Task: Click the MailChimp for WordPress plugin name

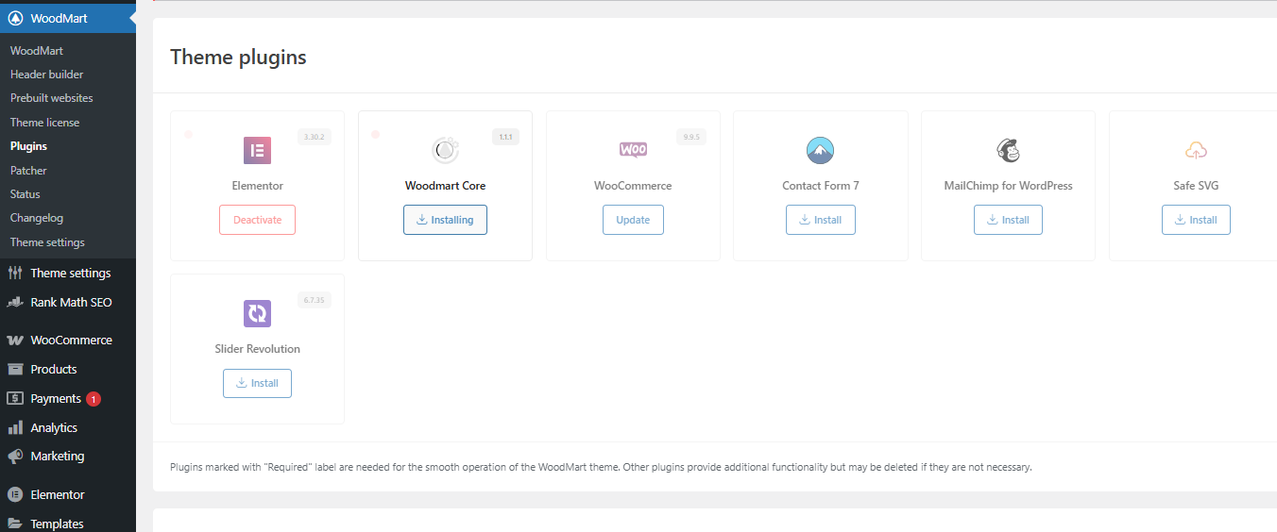Action: point(1008,186)
